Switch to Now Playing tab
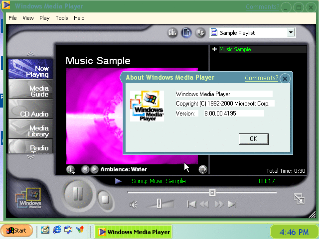Image resolution: width=319 pixels, height=239 pixels. coord(31,69)
